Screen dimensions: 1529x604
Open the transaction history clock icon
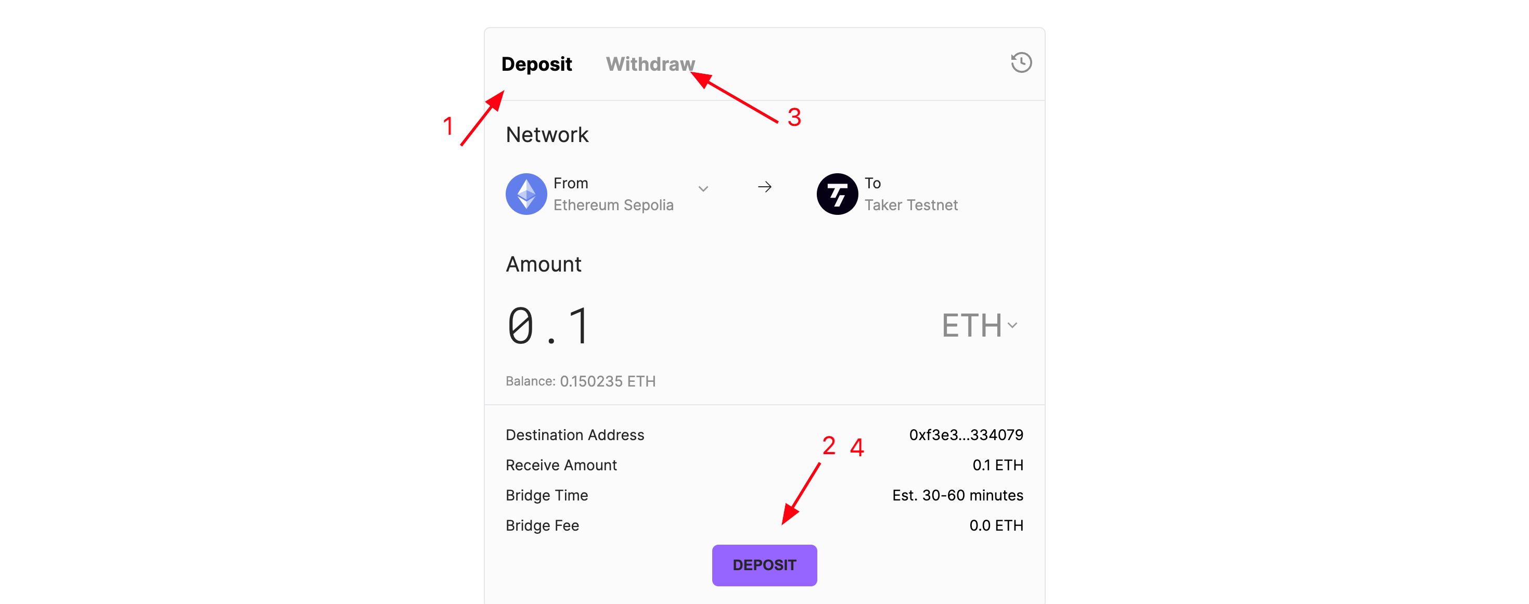click(1021, 63)
